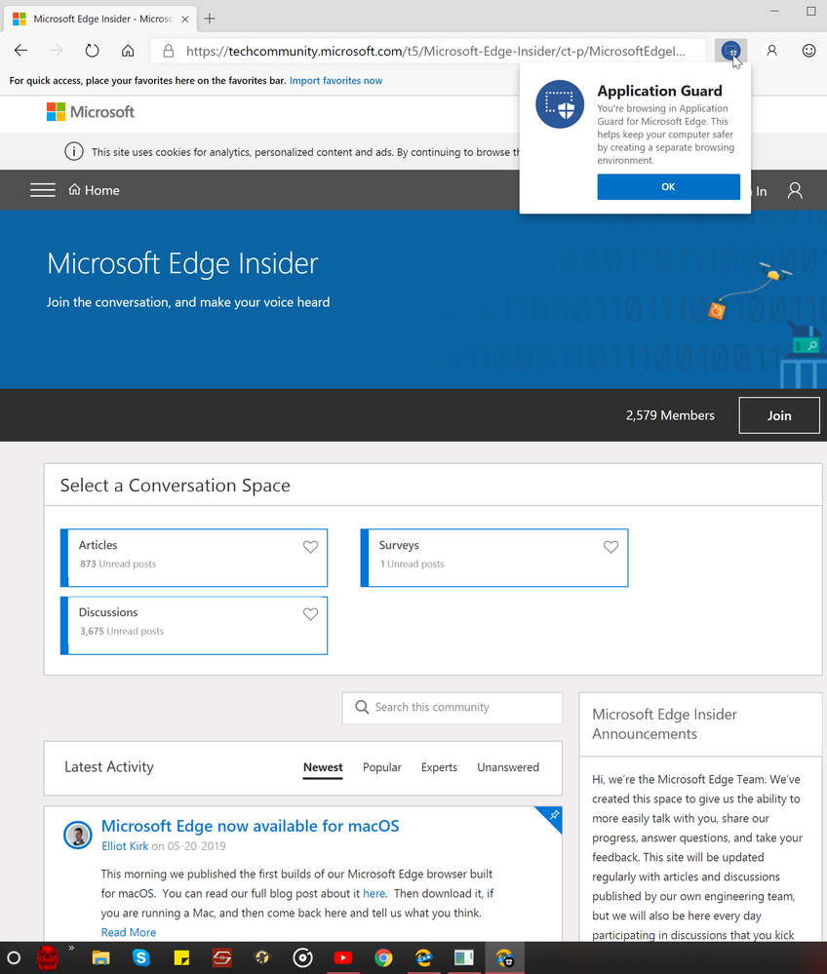Click Import favorites now link
Viewport: 827px width, 974px height.
[335, 81]
